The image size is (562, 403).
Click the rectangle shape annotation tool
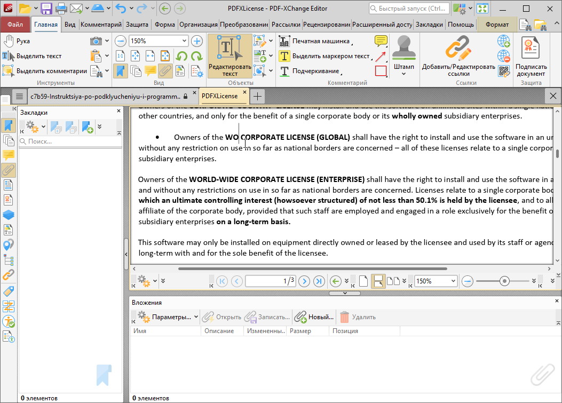tap(381, 71)
